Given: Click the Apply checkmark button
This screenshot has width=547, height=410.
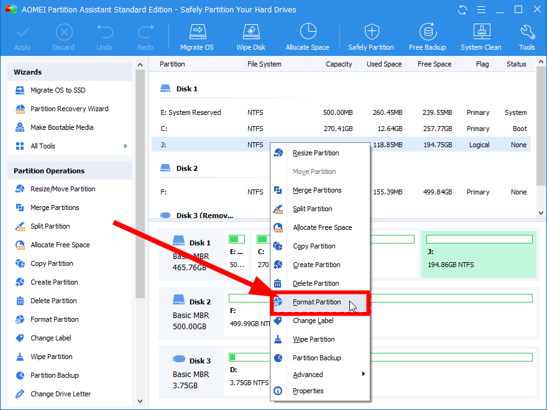Looking at the screenshot, I should coord(22,37).
